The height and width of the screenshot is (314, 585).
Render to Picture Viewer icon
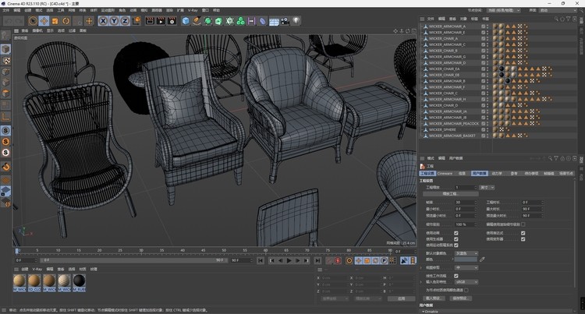tap(161, 21)
